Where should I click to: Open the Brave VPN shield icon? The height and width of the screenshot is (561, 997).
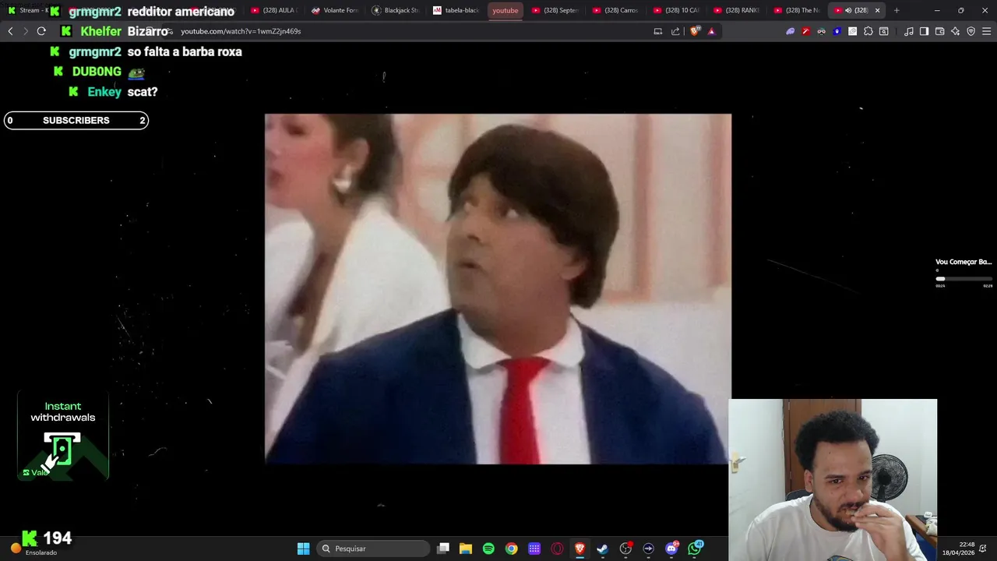971,31
